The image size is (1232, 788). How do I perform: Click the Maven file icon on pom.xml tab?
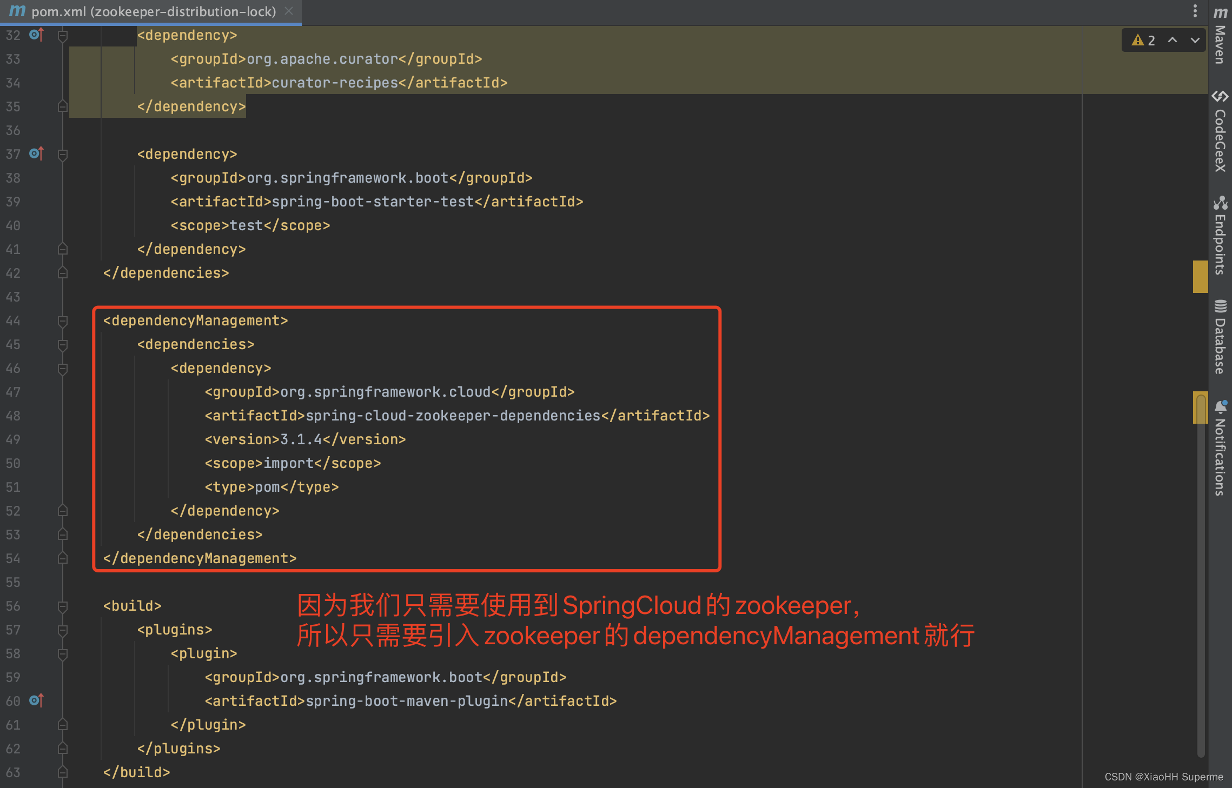click(17, 11)
